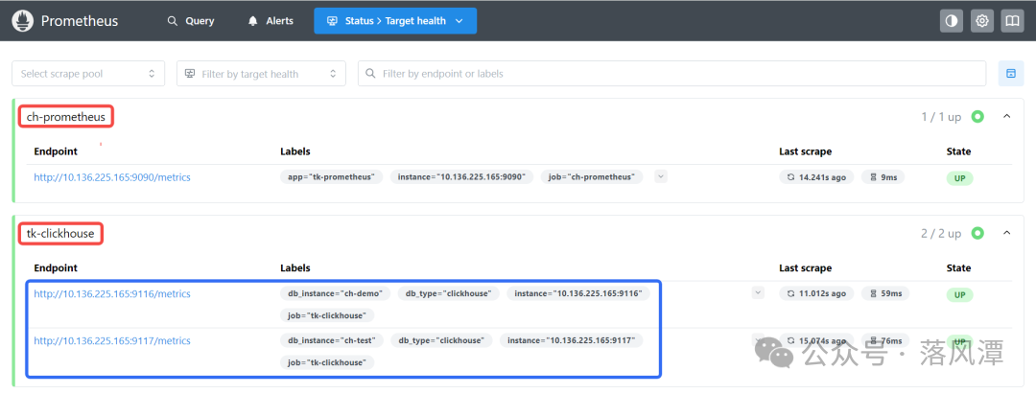Click the UP state badge for port 9090
The image size is (1036, 394).
click(959, 178)
